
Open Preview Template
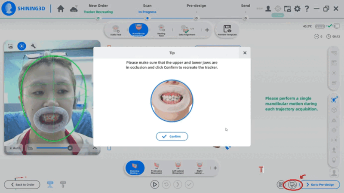(227, 30)
